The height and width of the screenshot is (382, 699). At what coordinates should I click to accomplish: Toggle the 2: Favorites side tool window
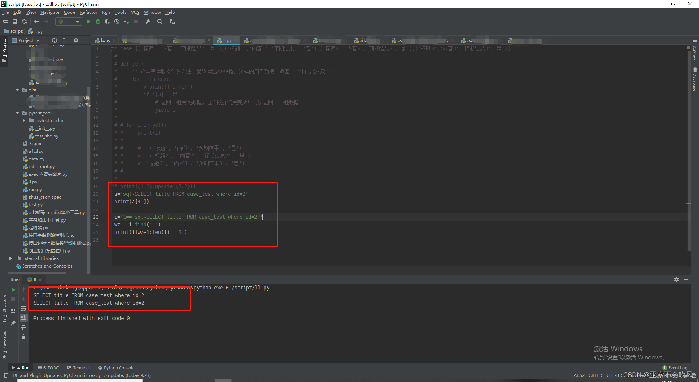tap(4, 345)
